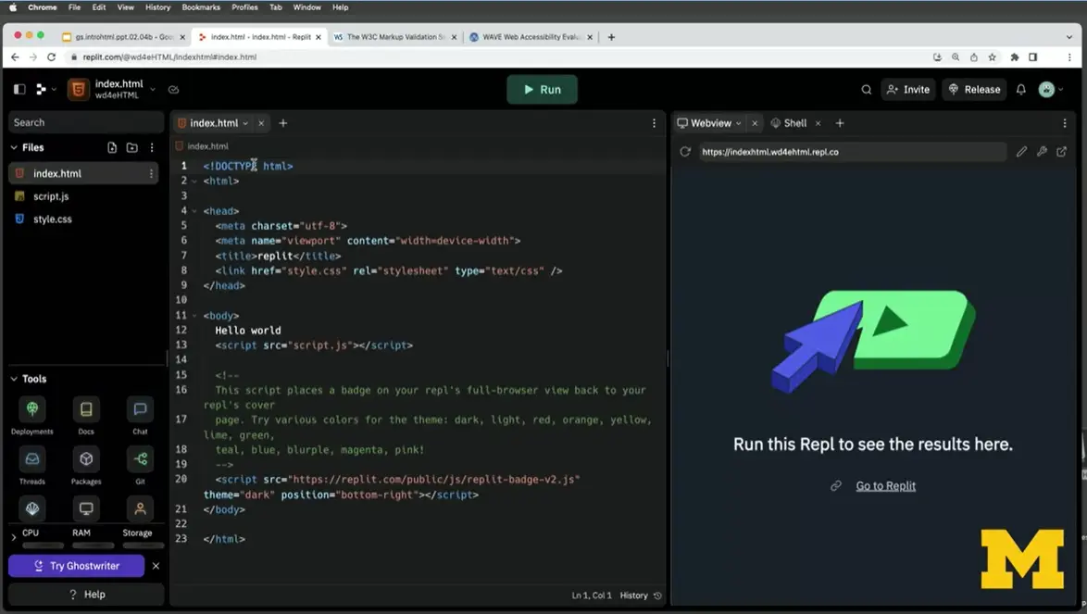Open the History menu in macOS menu bar
Image resolution: width=1087 pixels, height=614 pixels.
tap(157, 7)
